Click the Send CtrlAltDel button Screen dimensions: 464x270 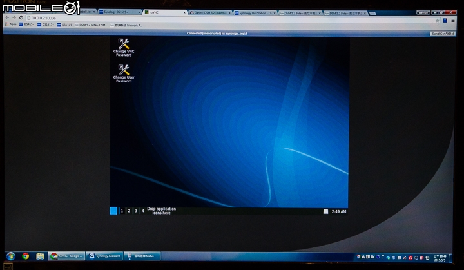[x=442, y=34]
